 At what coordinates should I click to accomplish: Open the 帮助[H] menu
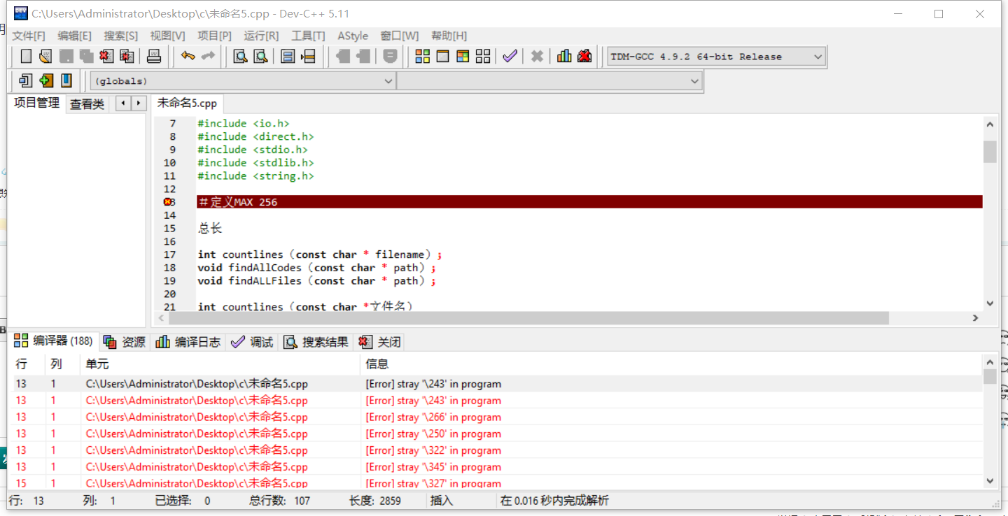(449, 36)
